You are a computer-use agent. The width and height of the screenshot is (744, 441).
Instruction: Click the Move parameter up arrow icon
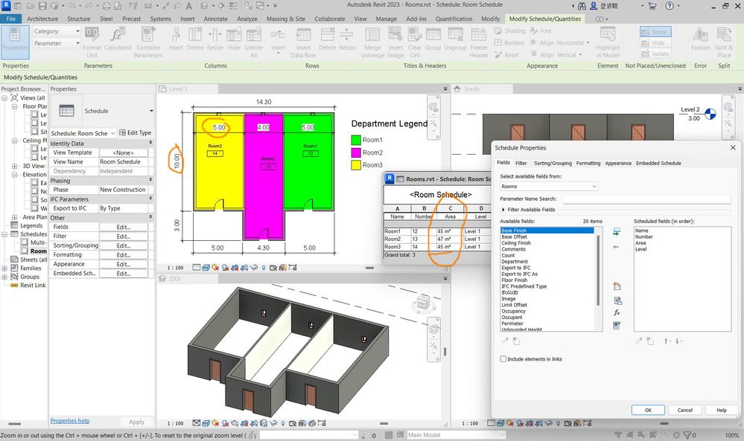coord(667,341)
